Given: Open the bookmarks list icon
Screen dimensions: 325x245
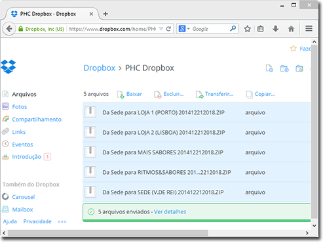Looking at the screenshot, I should [260, 29].
